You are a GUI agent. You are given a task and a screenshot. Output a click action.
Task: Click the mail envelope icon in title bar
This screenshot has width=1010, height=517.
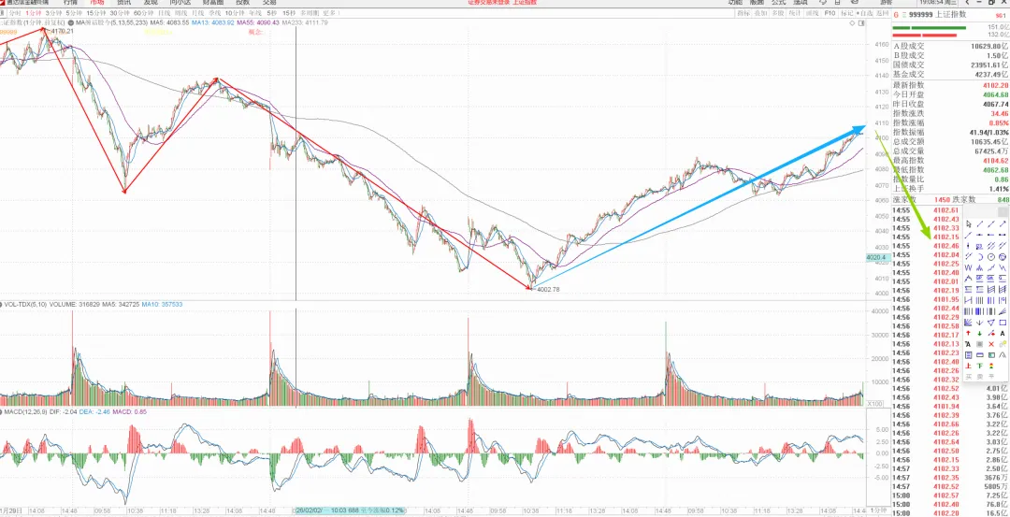tap(855, 3)
